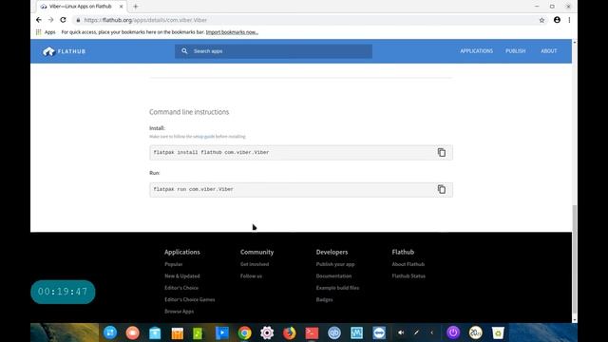Open a new browser tab
Viewport: 608px width, 342px height.
coord(135,7)
